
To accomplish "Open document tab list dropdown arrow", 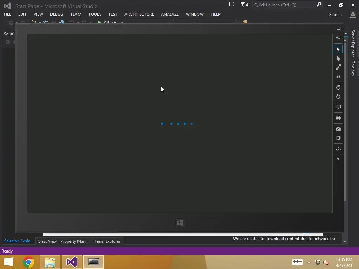I will tap(346, 34).
